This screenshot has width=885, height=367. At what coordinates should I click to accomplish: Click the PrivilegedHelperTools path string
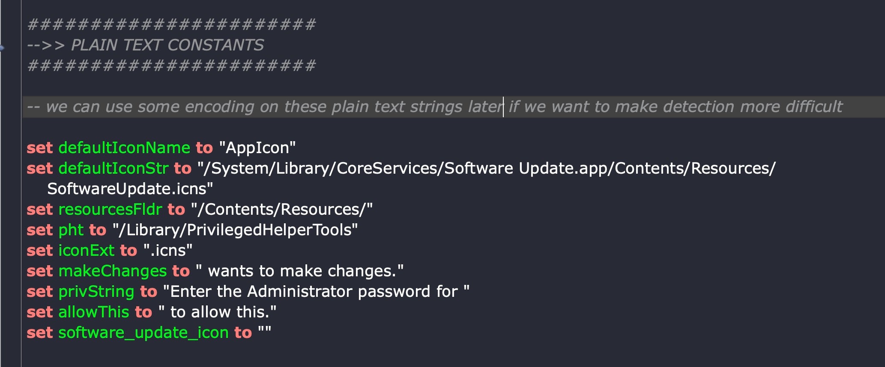(x=235, y=230)
